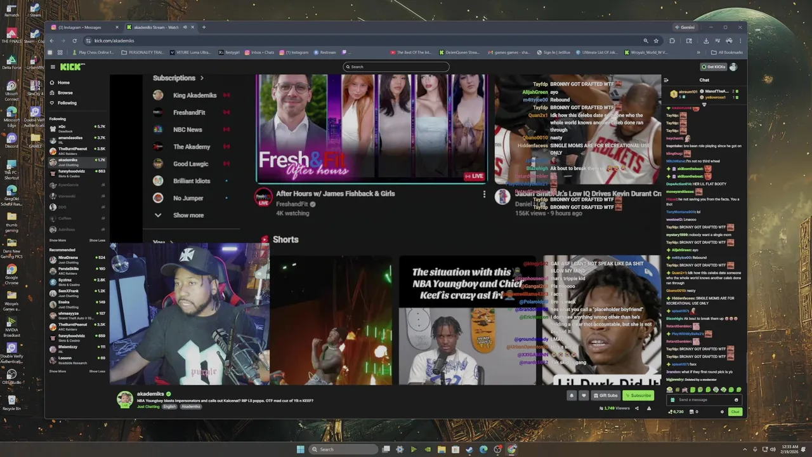Open the emote picker in the message box
Screen dimensions: 812x457
tap(736, 400)
